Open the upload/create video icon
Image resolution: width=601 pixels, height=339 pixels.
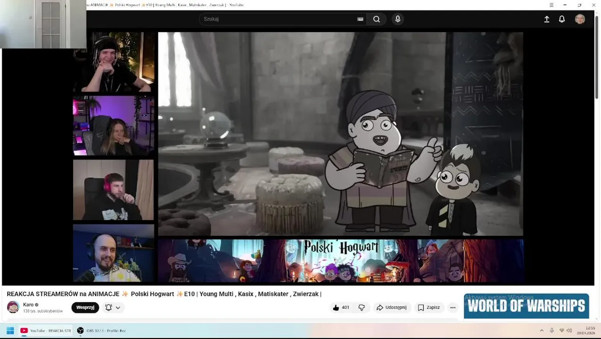tap(547, 19)
